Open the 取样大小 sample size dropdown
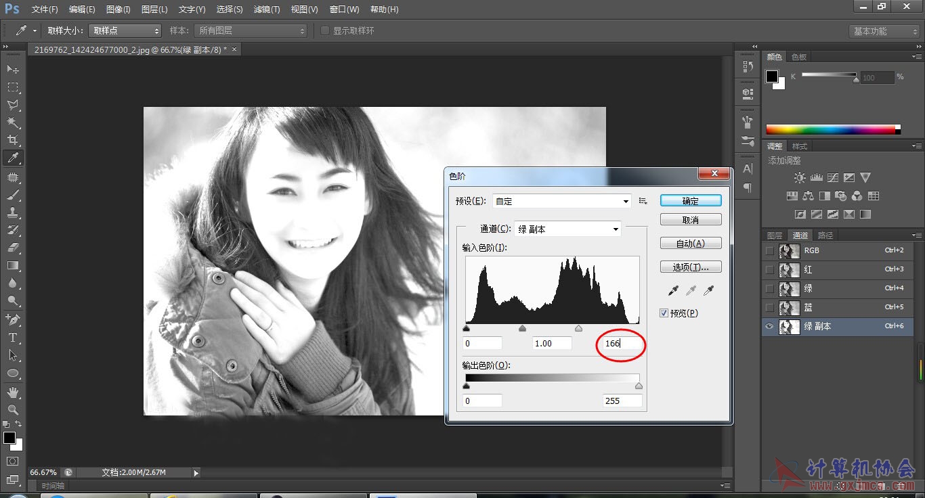Image resolution: width=925 pixels, height=498 pixels. click(125, 30)
